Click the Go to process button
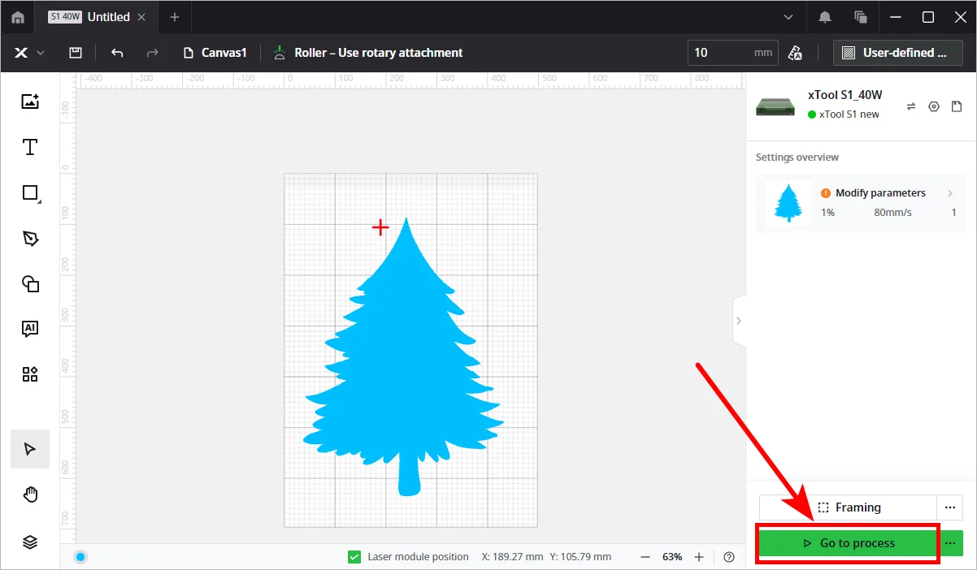977x570 pixels. tap(849, 543)
